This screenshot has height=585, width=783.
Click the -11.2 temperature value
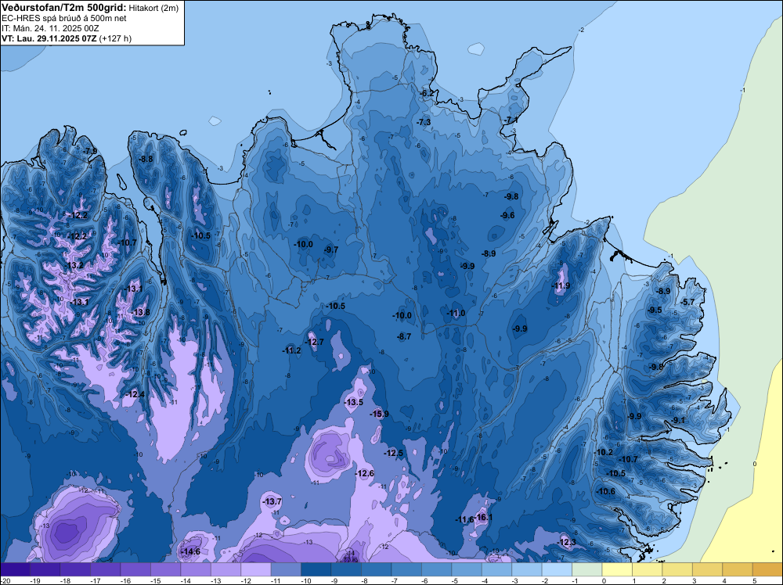(x=291, y=350)
